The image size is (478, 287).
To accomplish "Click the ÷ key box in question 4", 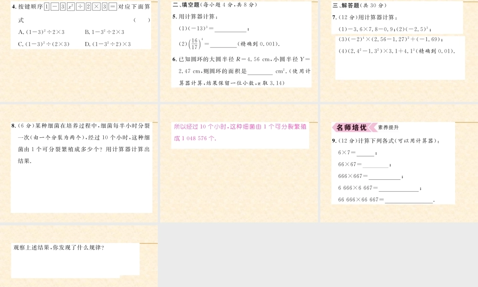I will (79, 7).
